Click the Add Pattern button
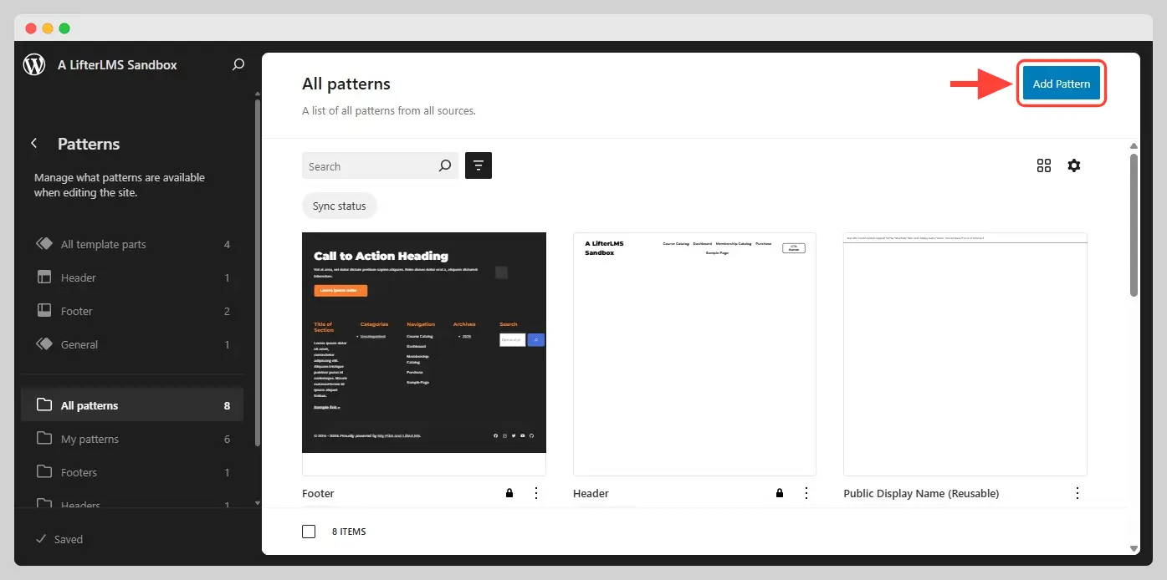 (1061, 84)
